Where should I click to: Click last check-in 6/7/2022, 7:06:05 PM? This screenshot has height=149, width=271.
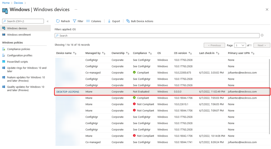click(211, 104)
